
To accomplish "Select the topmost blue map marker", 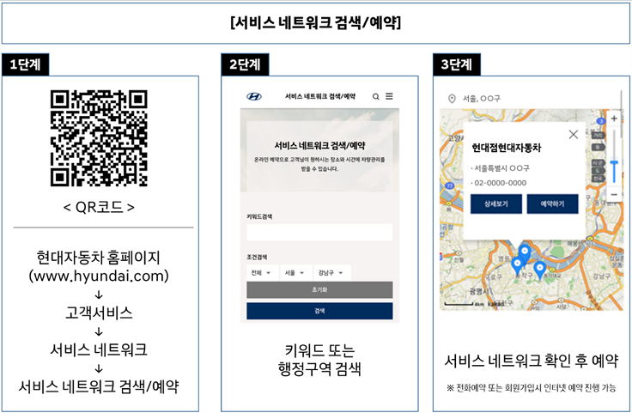I will (525, 253).
